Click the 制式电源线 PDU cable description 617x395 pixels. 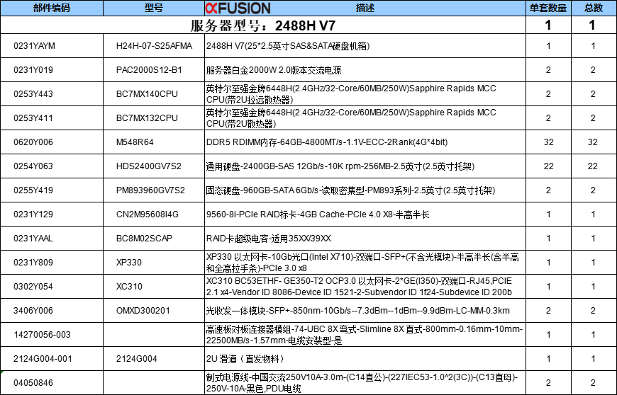362,382
